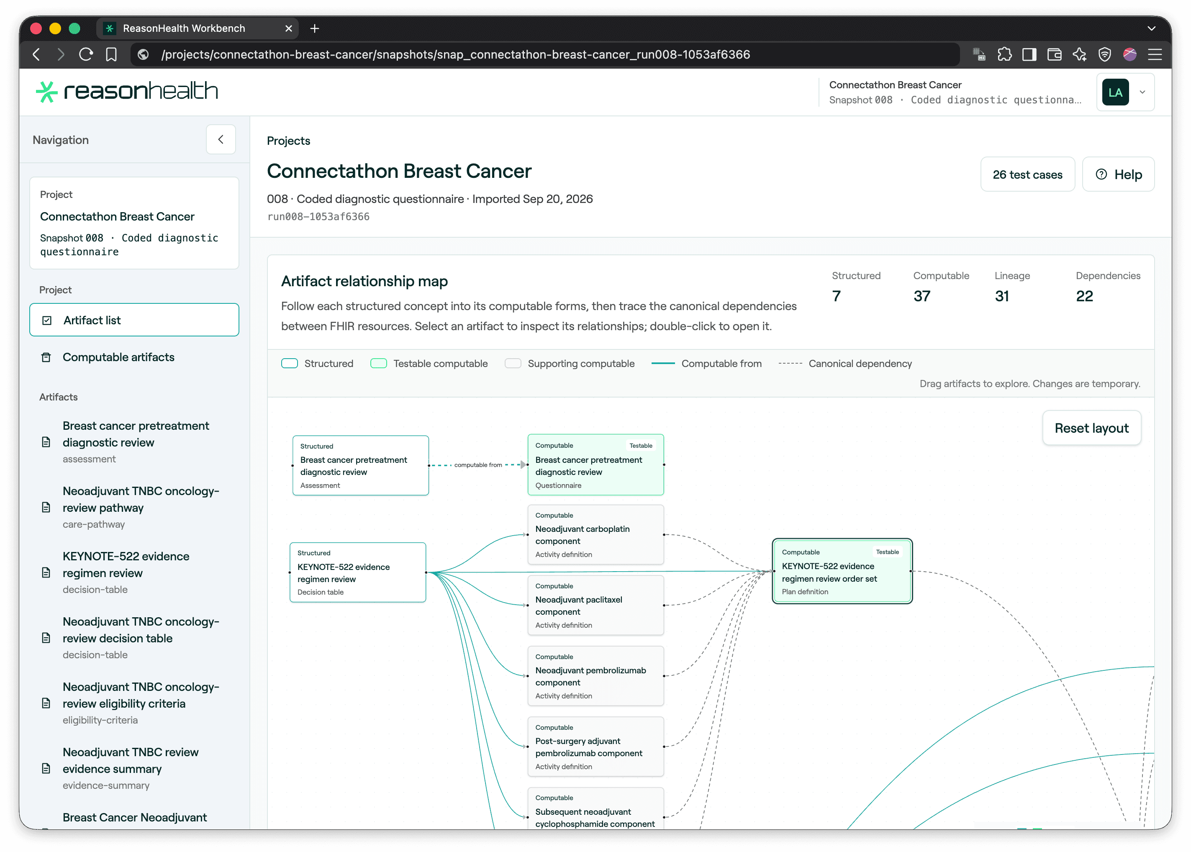Click the browser profile avatar icon
Viewport: 1191px width, 852px height.
1129,54
